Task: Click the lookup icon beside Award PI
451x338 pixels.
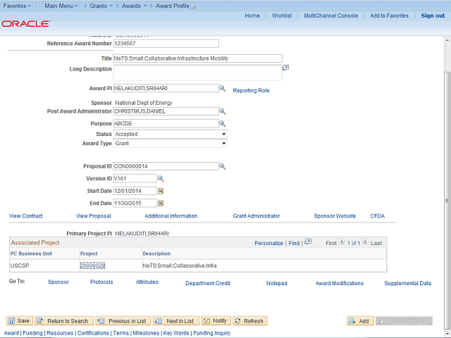Action: coord(222,89)
